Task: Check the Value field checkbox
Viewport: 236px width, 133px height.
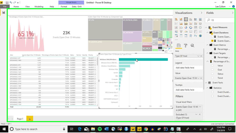Action: tap(212, 65)
